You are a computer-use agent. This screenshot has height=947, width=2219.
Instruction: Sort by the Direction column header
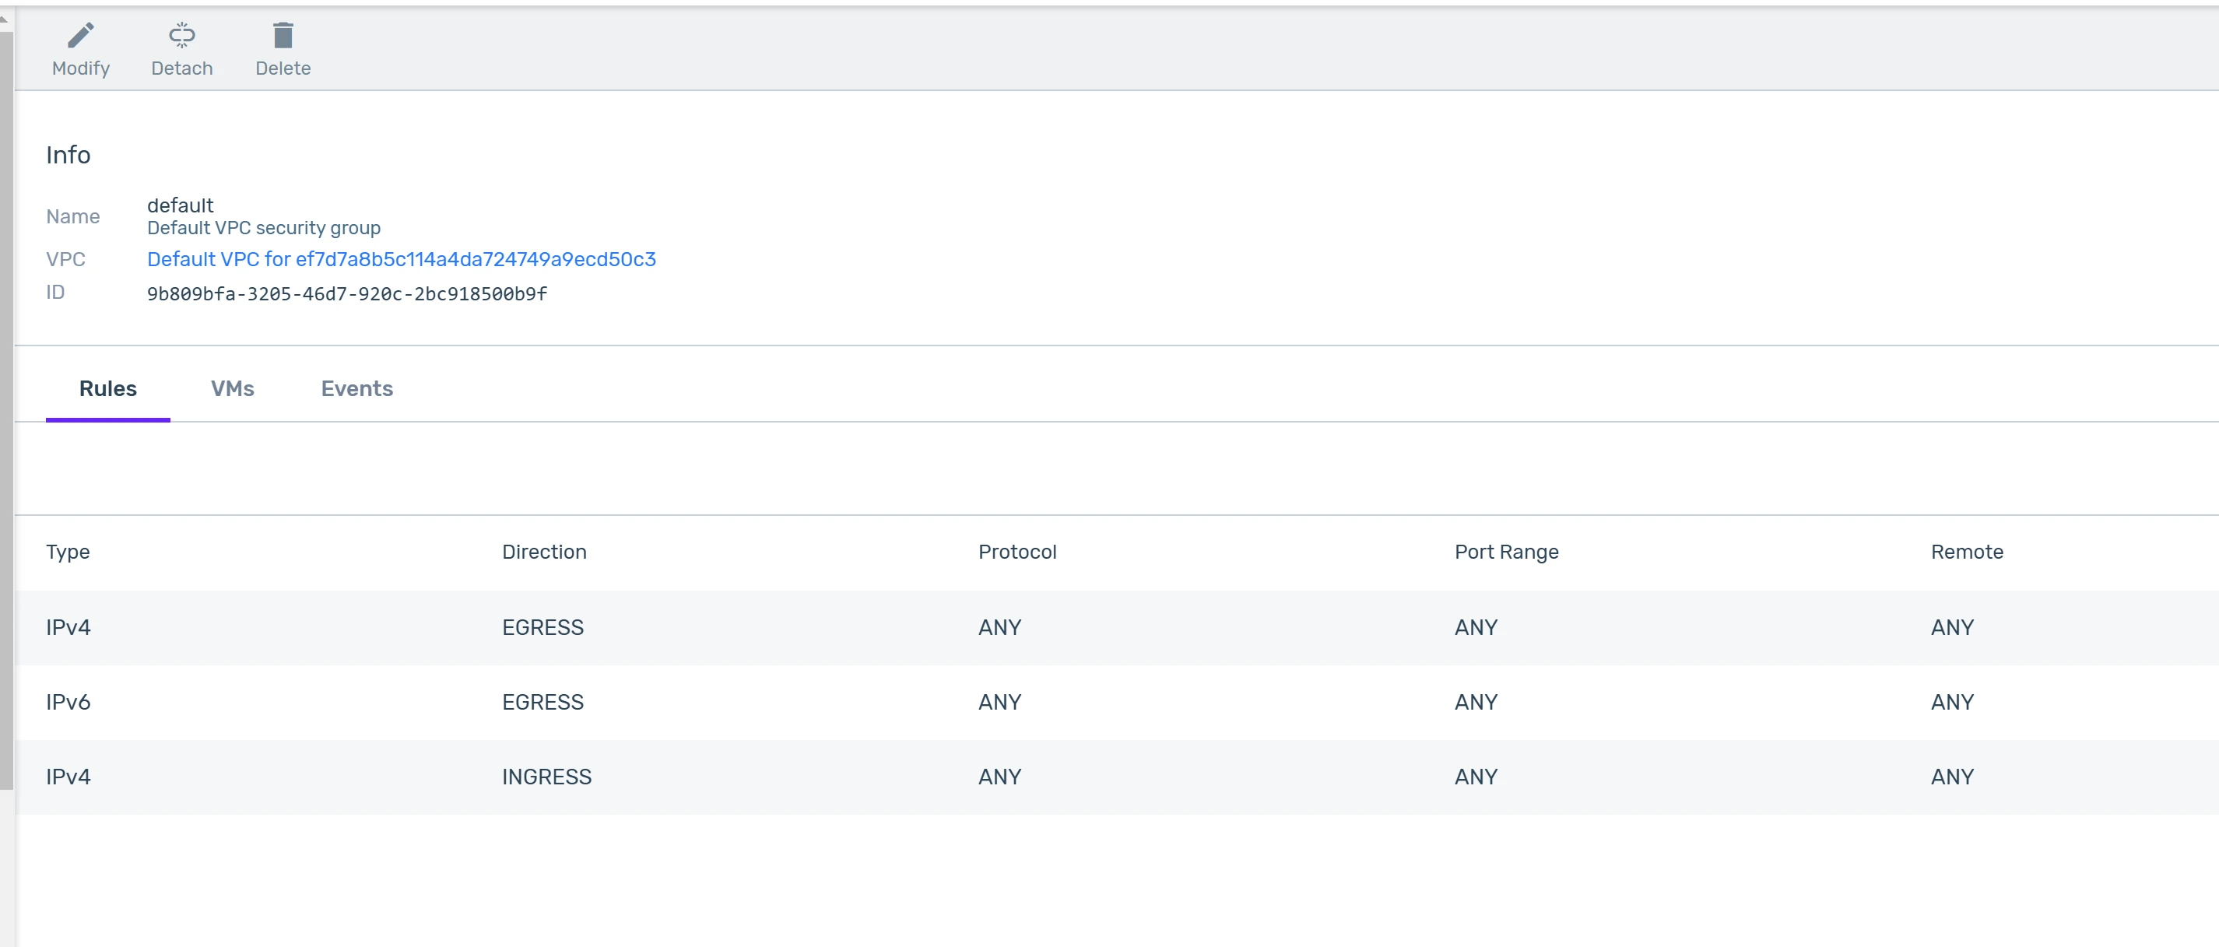[x=543, y=552]
